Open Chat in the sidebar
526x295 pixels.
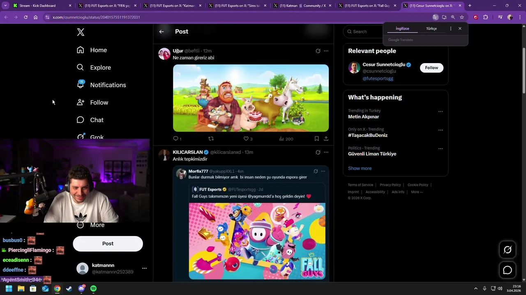coord(90,120)
